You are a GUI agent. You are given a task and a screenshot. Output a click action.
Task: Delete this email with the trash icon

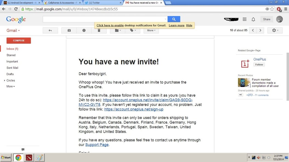click(99, 30)
